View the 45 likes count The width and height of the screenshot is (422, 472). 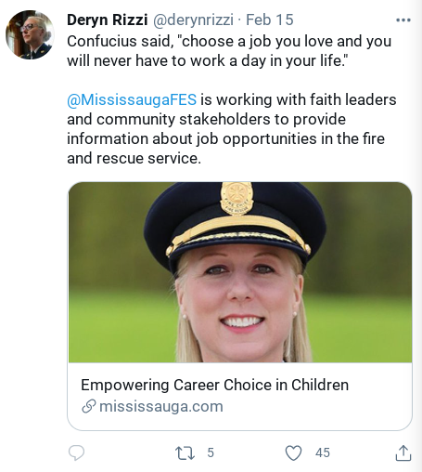(323, 452)
